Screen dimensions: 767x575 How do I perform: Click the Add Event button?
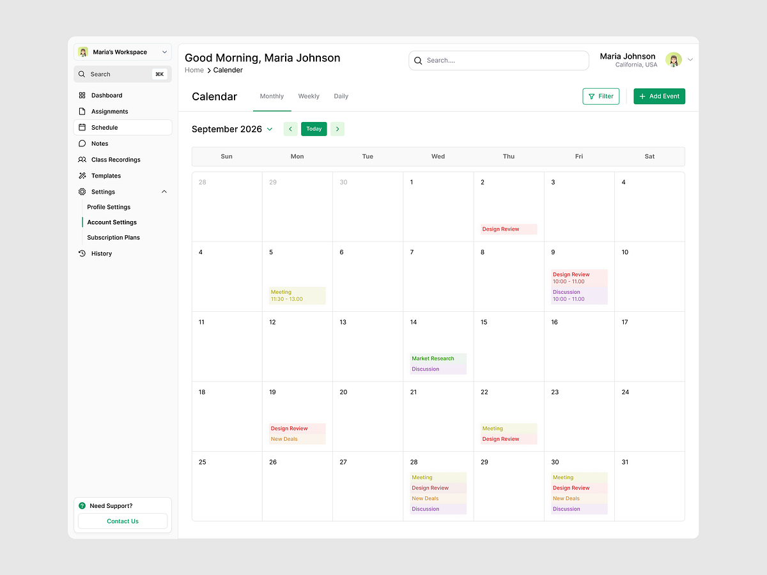(x=659, y=96)
